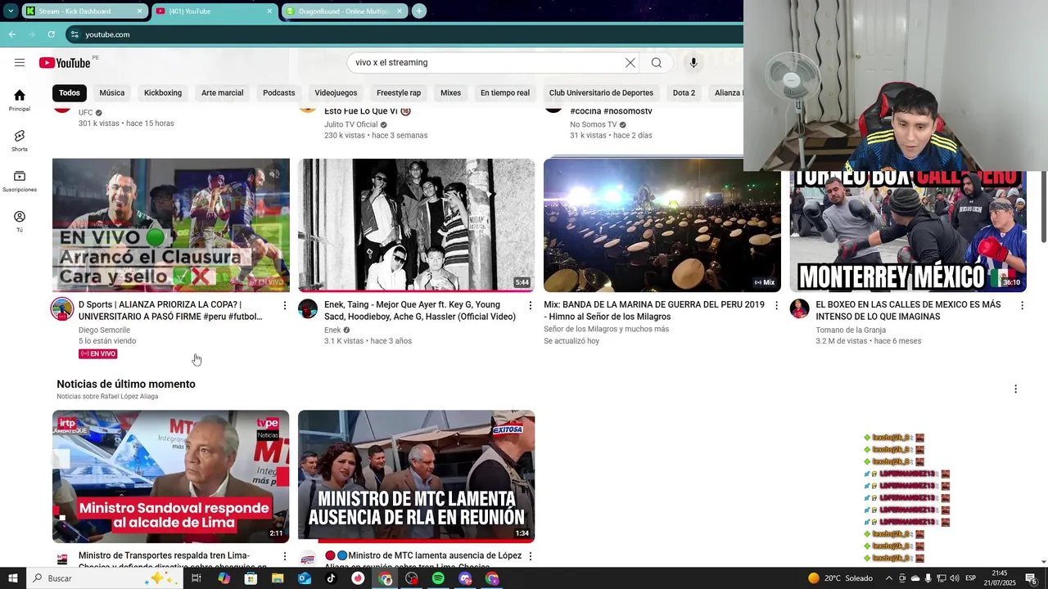Click the EN VIVO live badge
The height and width of the screenshot is (589, 1048).
98,354
